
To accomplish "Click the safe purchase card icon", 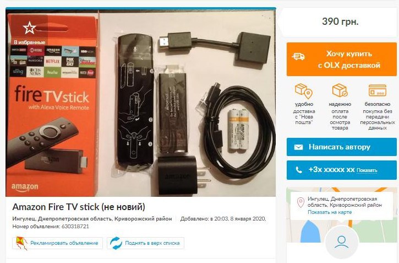I will point(378,90).
